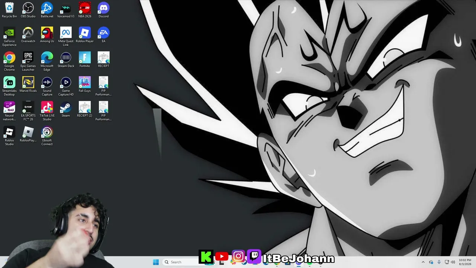Select the TikTok LIVE Studio shortcut
Viewport: 476px width, 268px height.
[47, 111]
